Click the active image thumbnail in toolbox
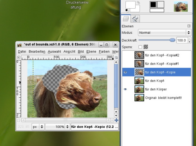196x146 pixels. [181, 6]
